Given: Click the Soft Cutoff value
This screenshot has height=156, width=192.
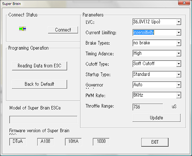Looking at the screenshot, I should [144, 64].
